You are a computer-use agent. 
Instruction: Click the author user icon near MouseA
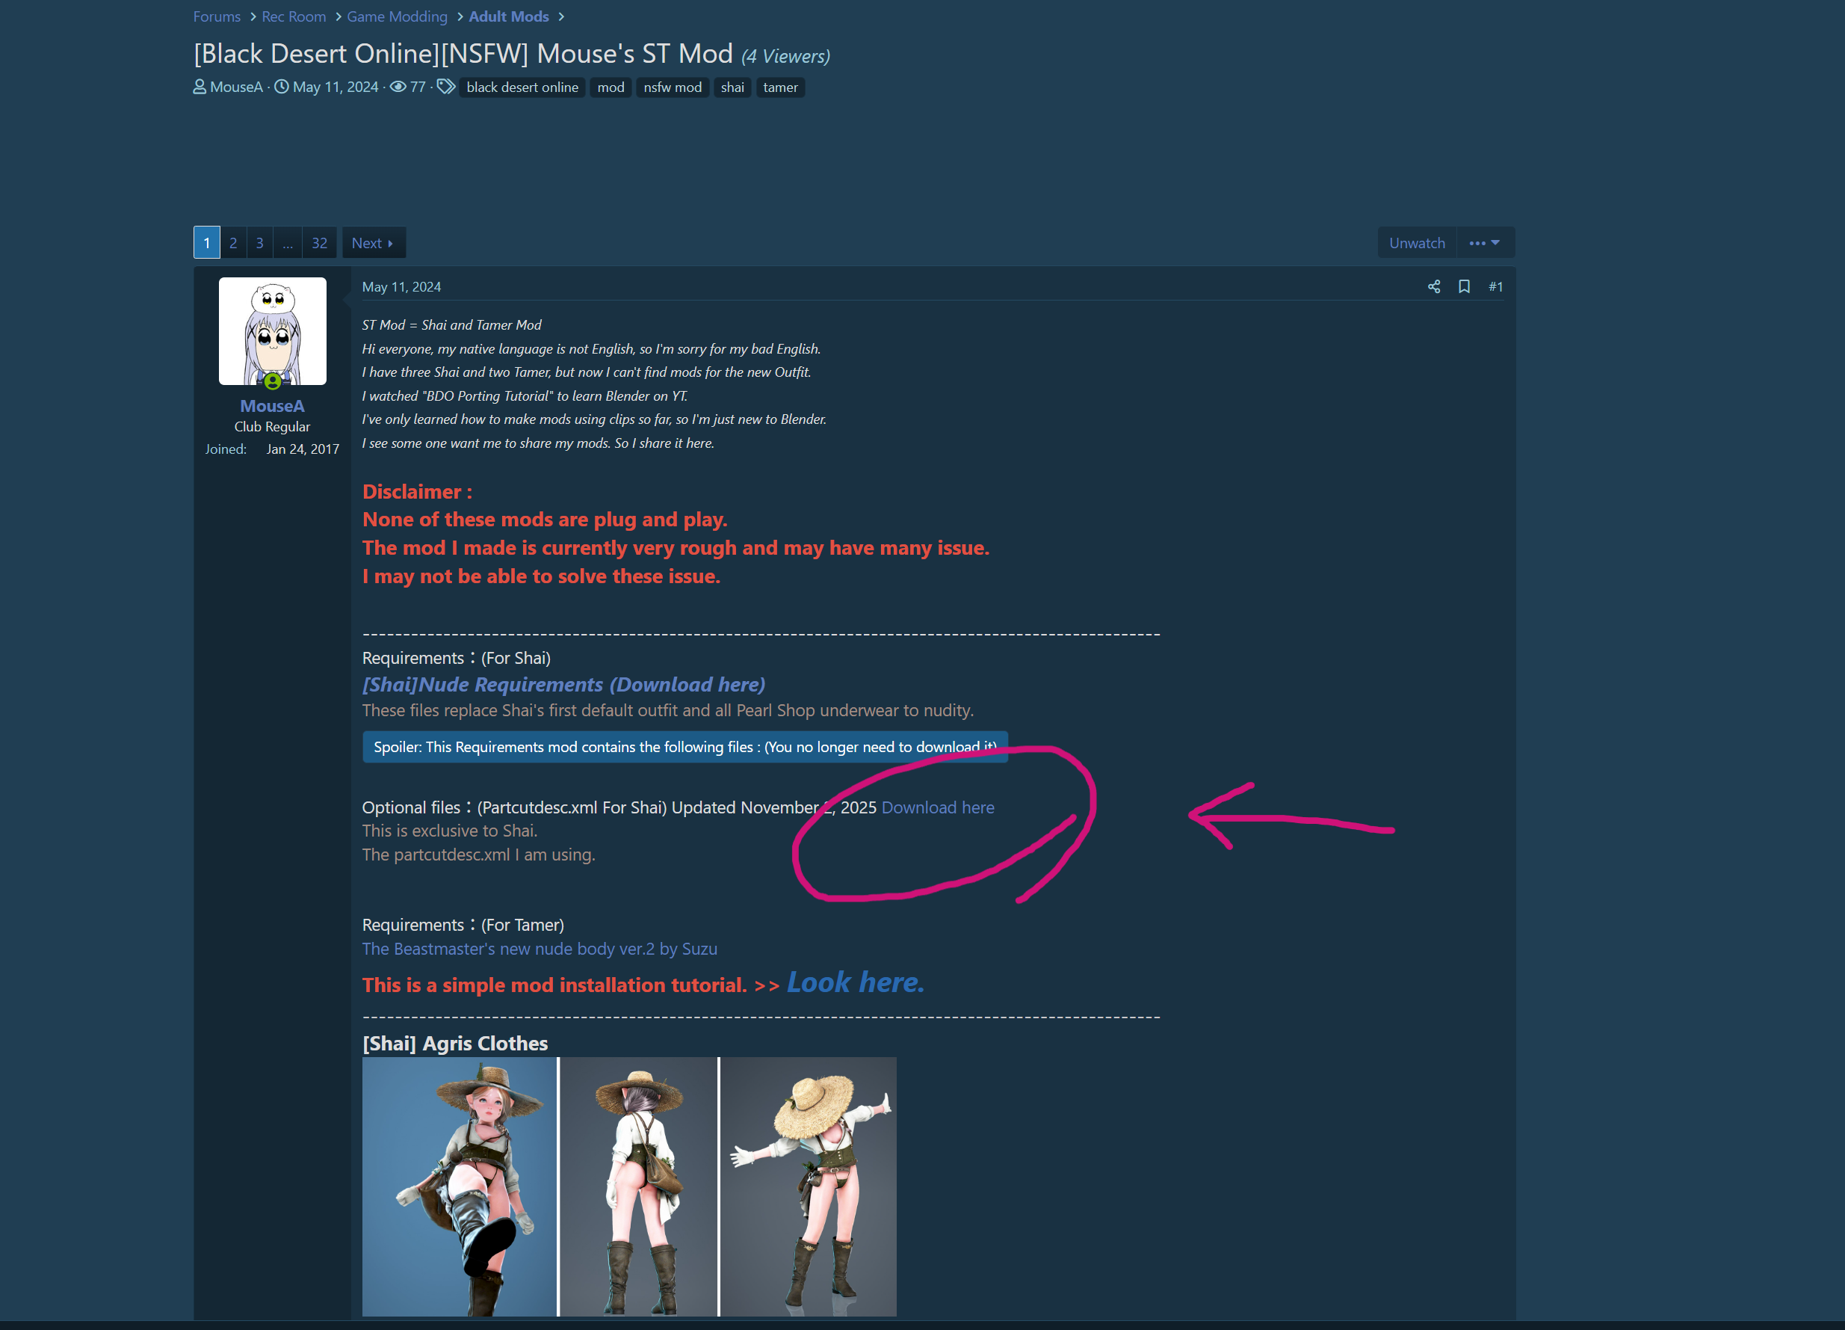[x=200, y=86]
